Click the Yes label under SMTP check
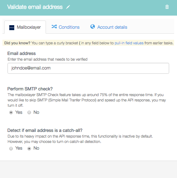Image resolution: width=177 pixels, height=178 pixels. [19, 112]
